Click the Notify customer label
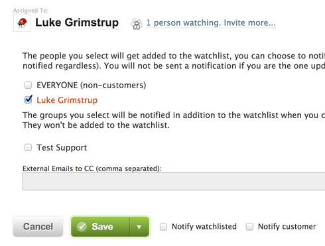Image resolution: width=325 pixels, height=246 pixels. [x=287, y=227]
